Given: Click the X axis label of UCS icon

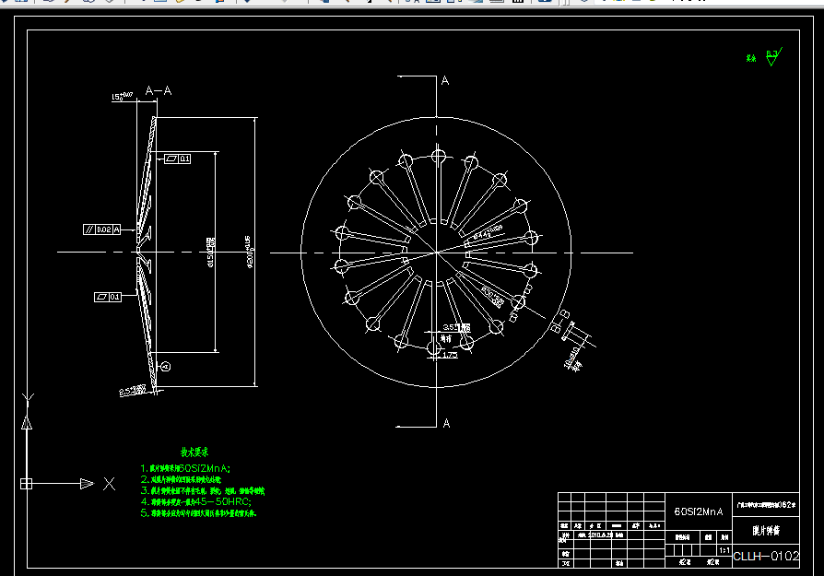Looking at the screenshot, I should pos(109,484).
